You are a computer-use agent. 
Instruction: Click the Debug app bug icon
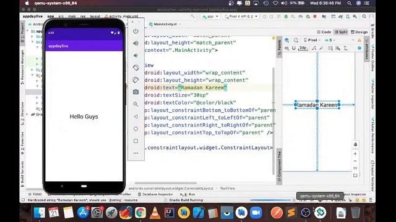coord(286,17)
